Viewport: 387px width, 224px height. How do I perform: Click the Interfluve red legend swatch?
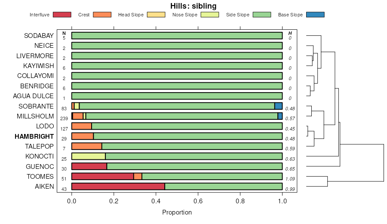[x=62, y=15]
